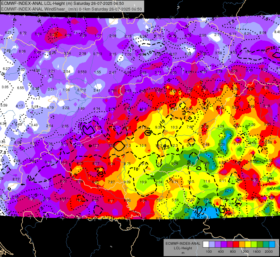Click the 800 legend scale label
Image resolution: width=280 pixels, height=257 pixels.
click(233, 252)
